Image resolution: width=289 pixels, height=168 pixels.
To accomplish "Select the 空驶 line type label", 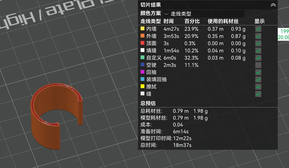I will tap(151, 65).
